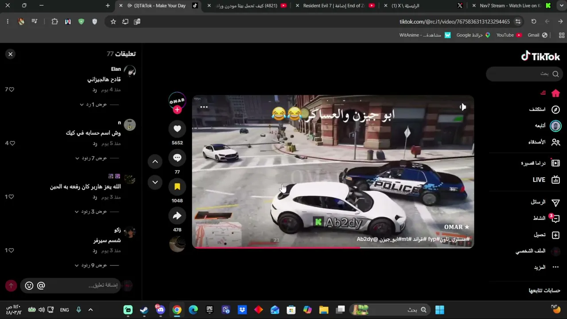
Task: Open the LIVE section
Action: 547,180
